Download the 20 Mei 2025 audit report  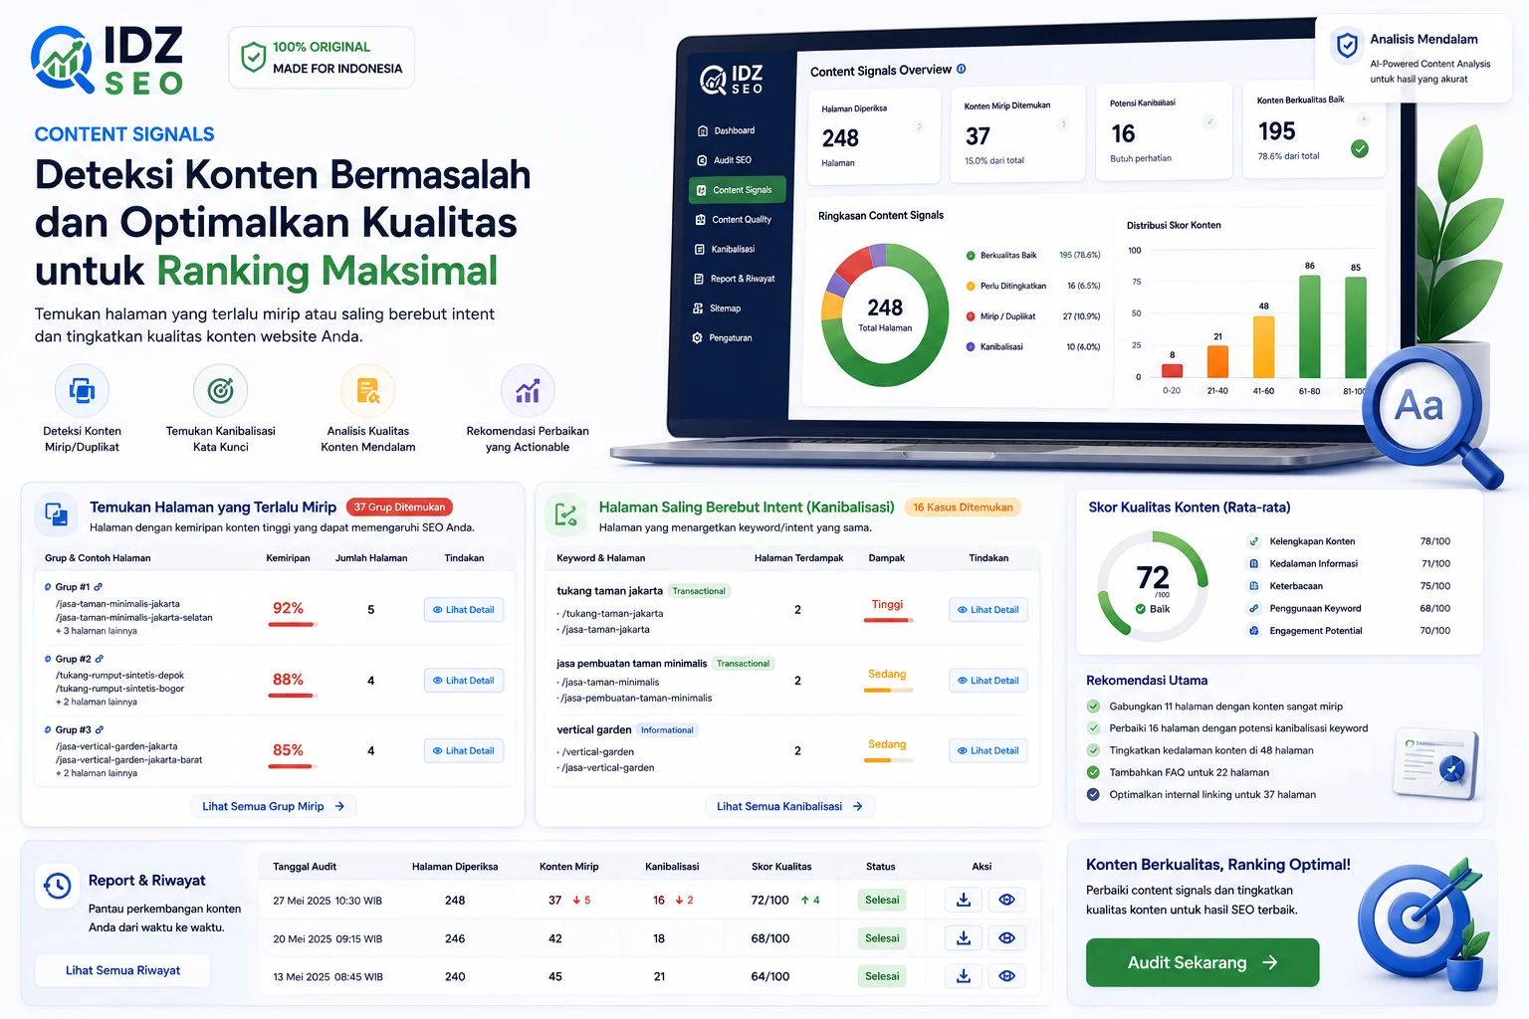coord(964,937)
